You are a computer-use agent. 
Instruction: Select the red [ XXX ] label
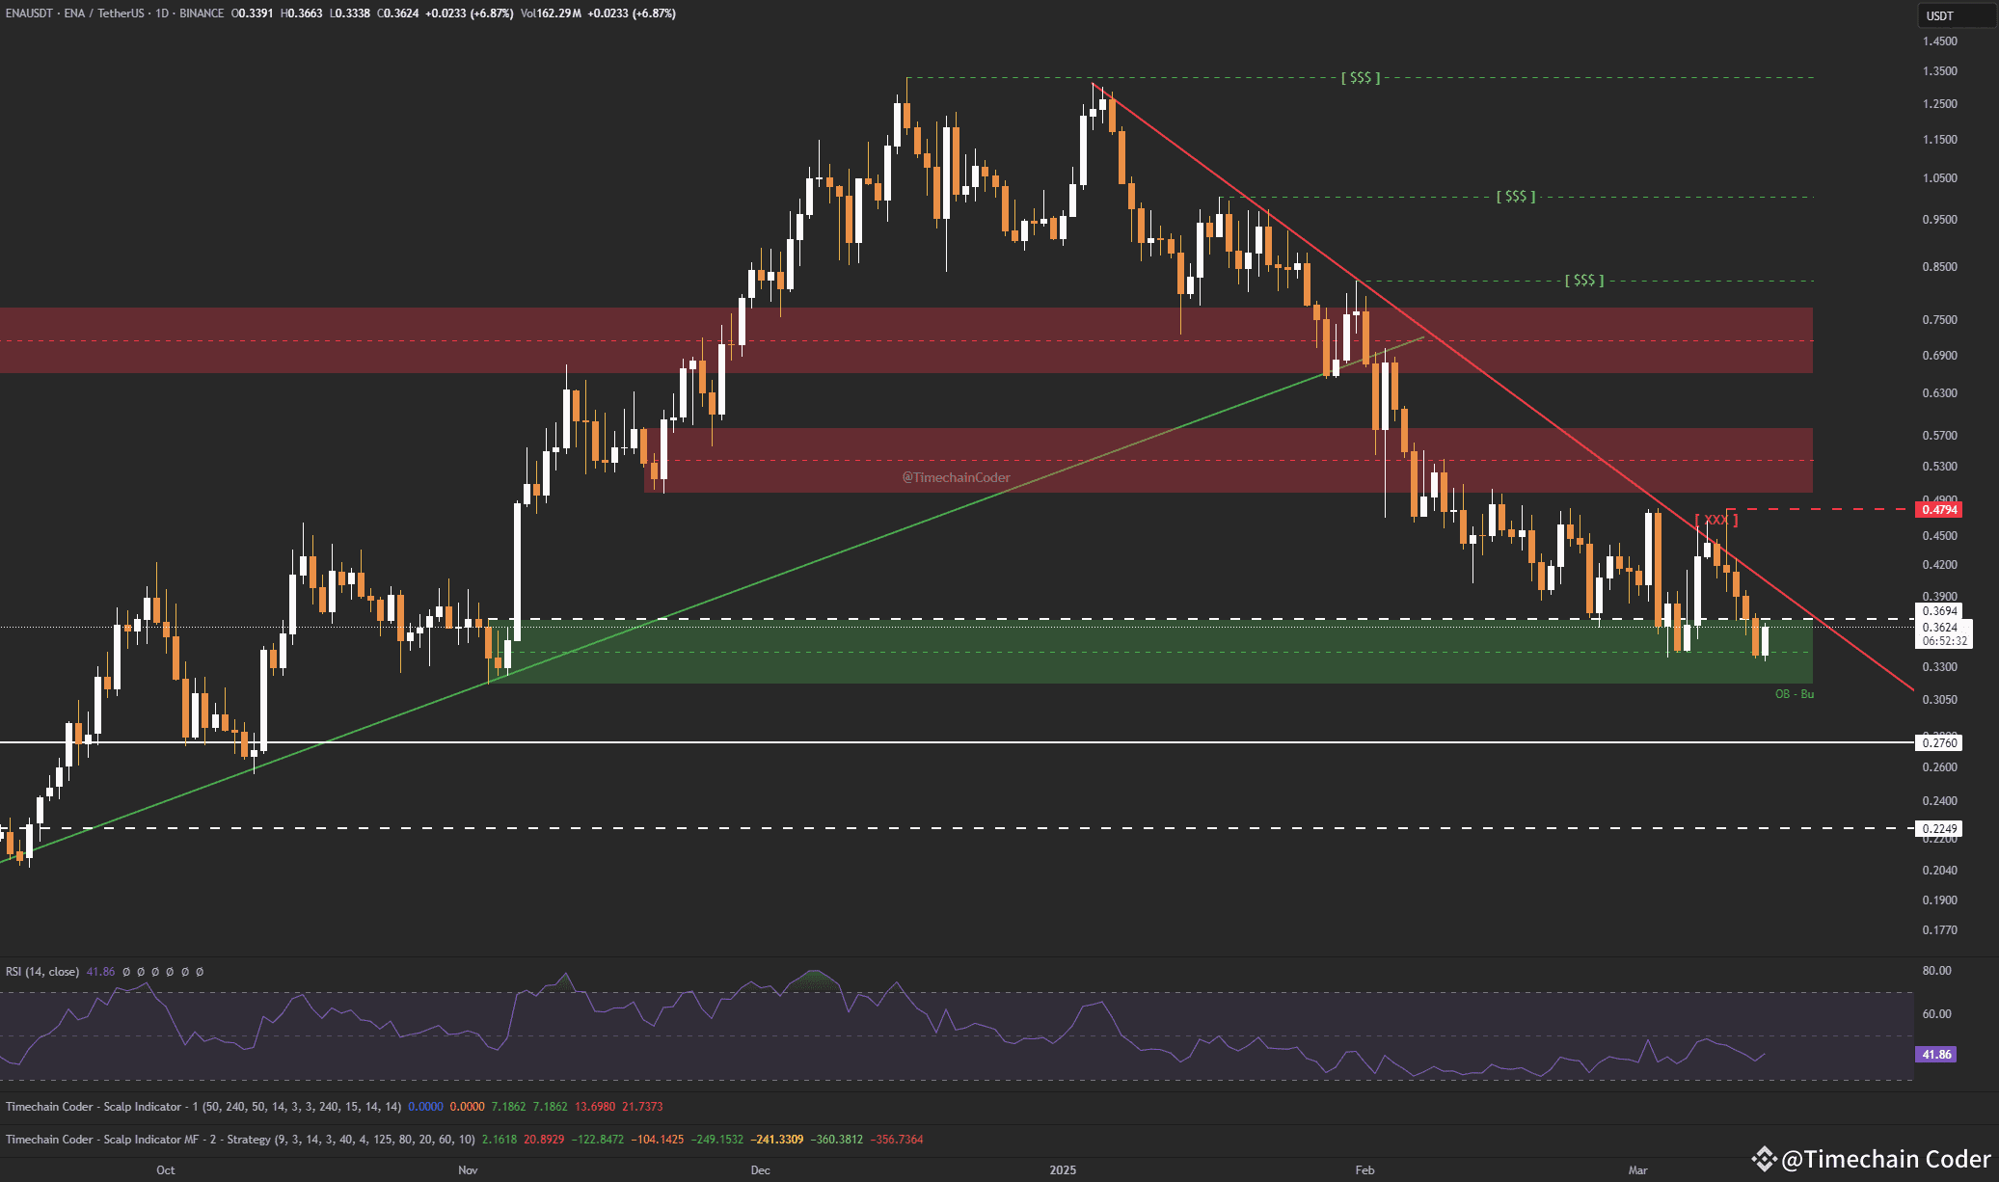(x=1716, y=520)
